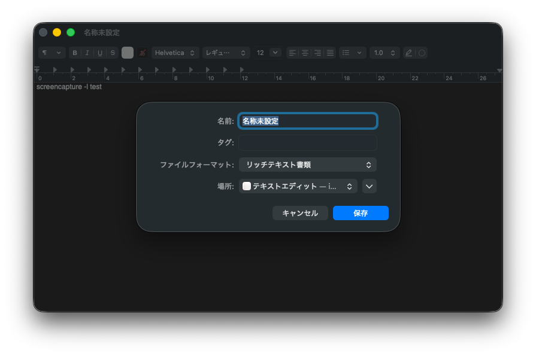Viewport: 536px width, 356px height.
Task: Toggle strikethrough formatting
Action: 113,53
